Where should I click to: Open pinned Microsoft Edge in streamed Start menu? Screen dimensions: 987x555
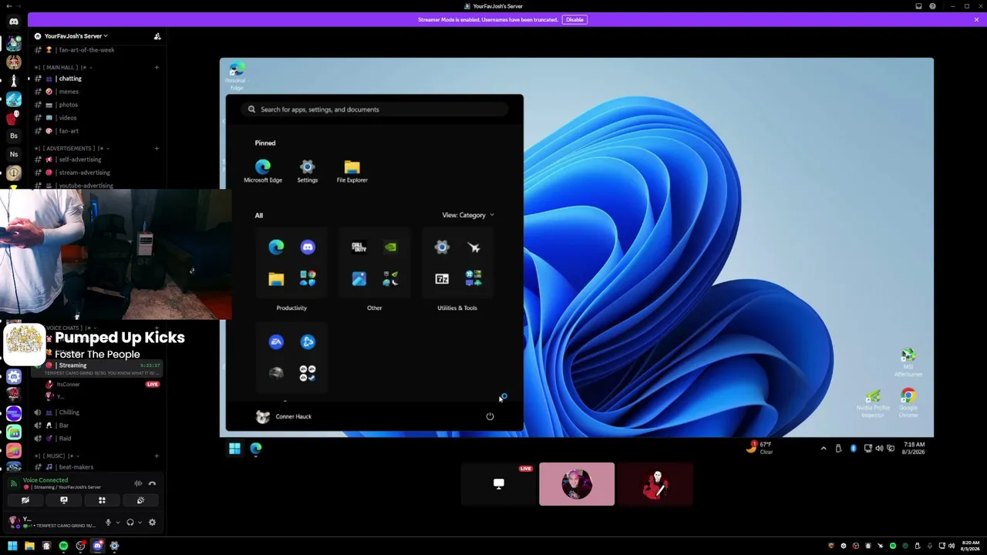click(263, 171)
